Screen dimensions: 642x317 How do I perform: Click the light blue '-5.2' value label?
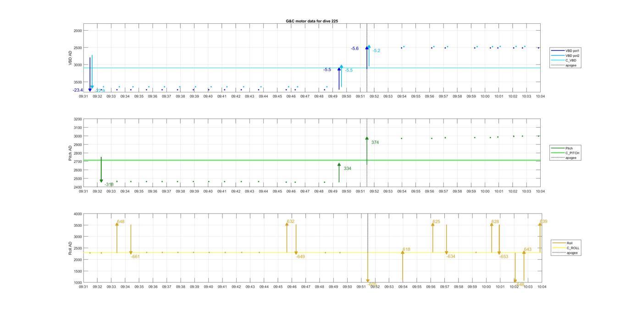tap(376, 51)
